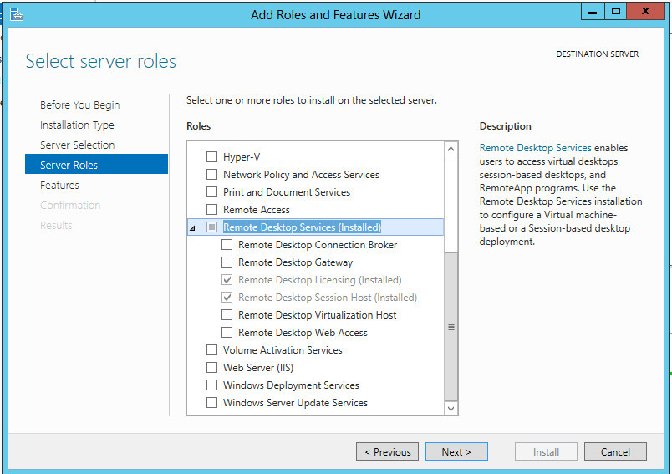Select the Volume Activation Services label
This screenshot has height=474, width=672.
pyautogui.click(x=283, y=350)
